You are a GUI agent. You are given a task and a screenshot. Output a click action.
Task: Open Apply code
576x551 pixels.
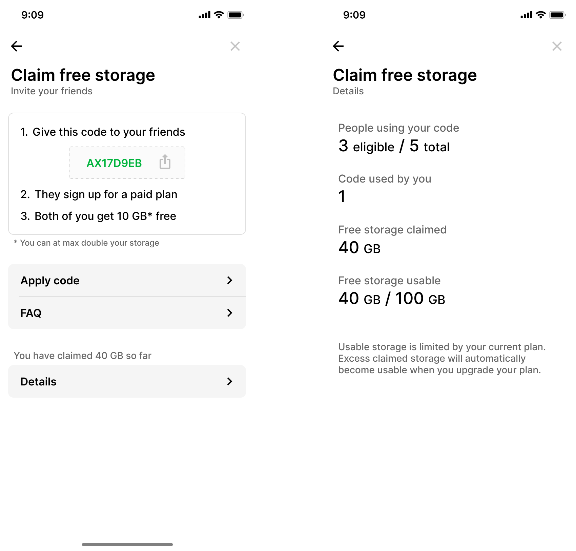tap(127, 281)
